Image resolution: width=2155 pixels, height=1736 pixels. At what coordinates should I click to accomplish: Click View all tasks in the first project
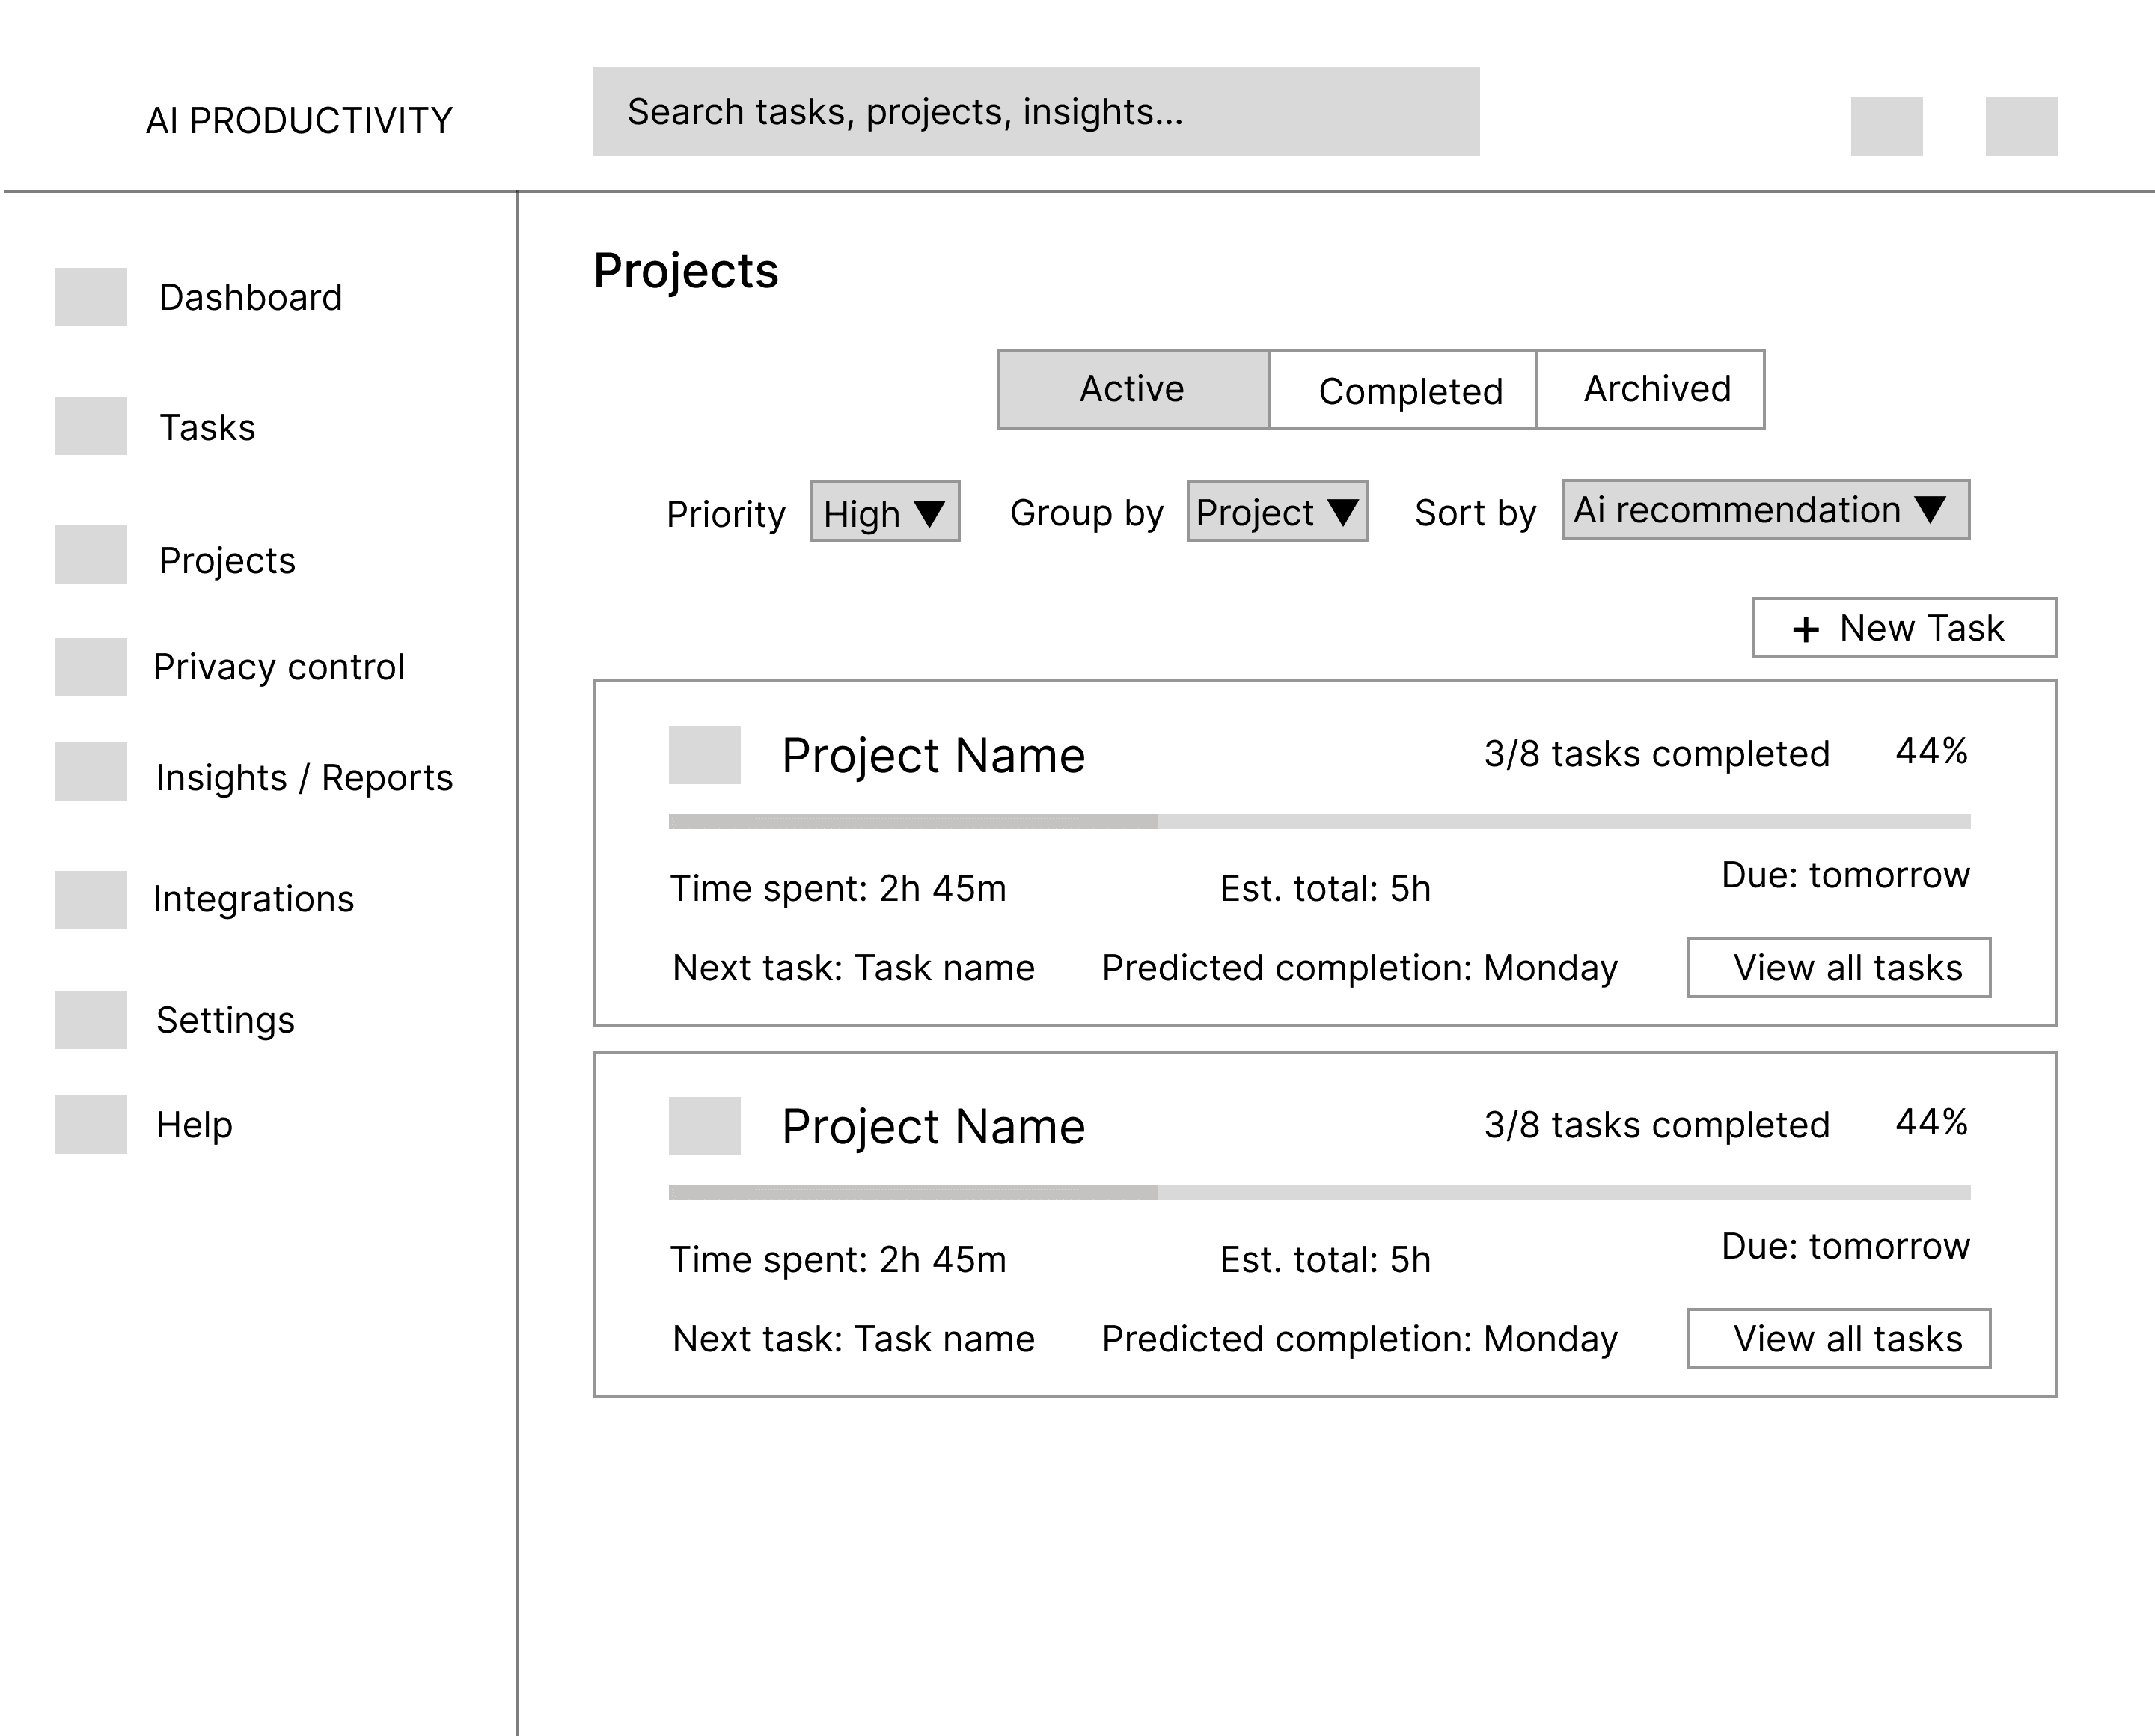tap(1838, 968)
